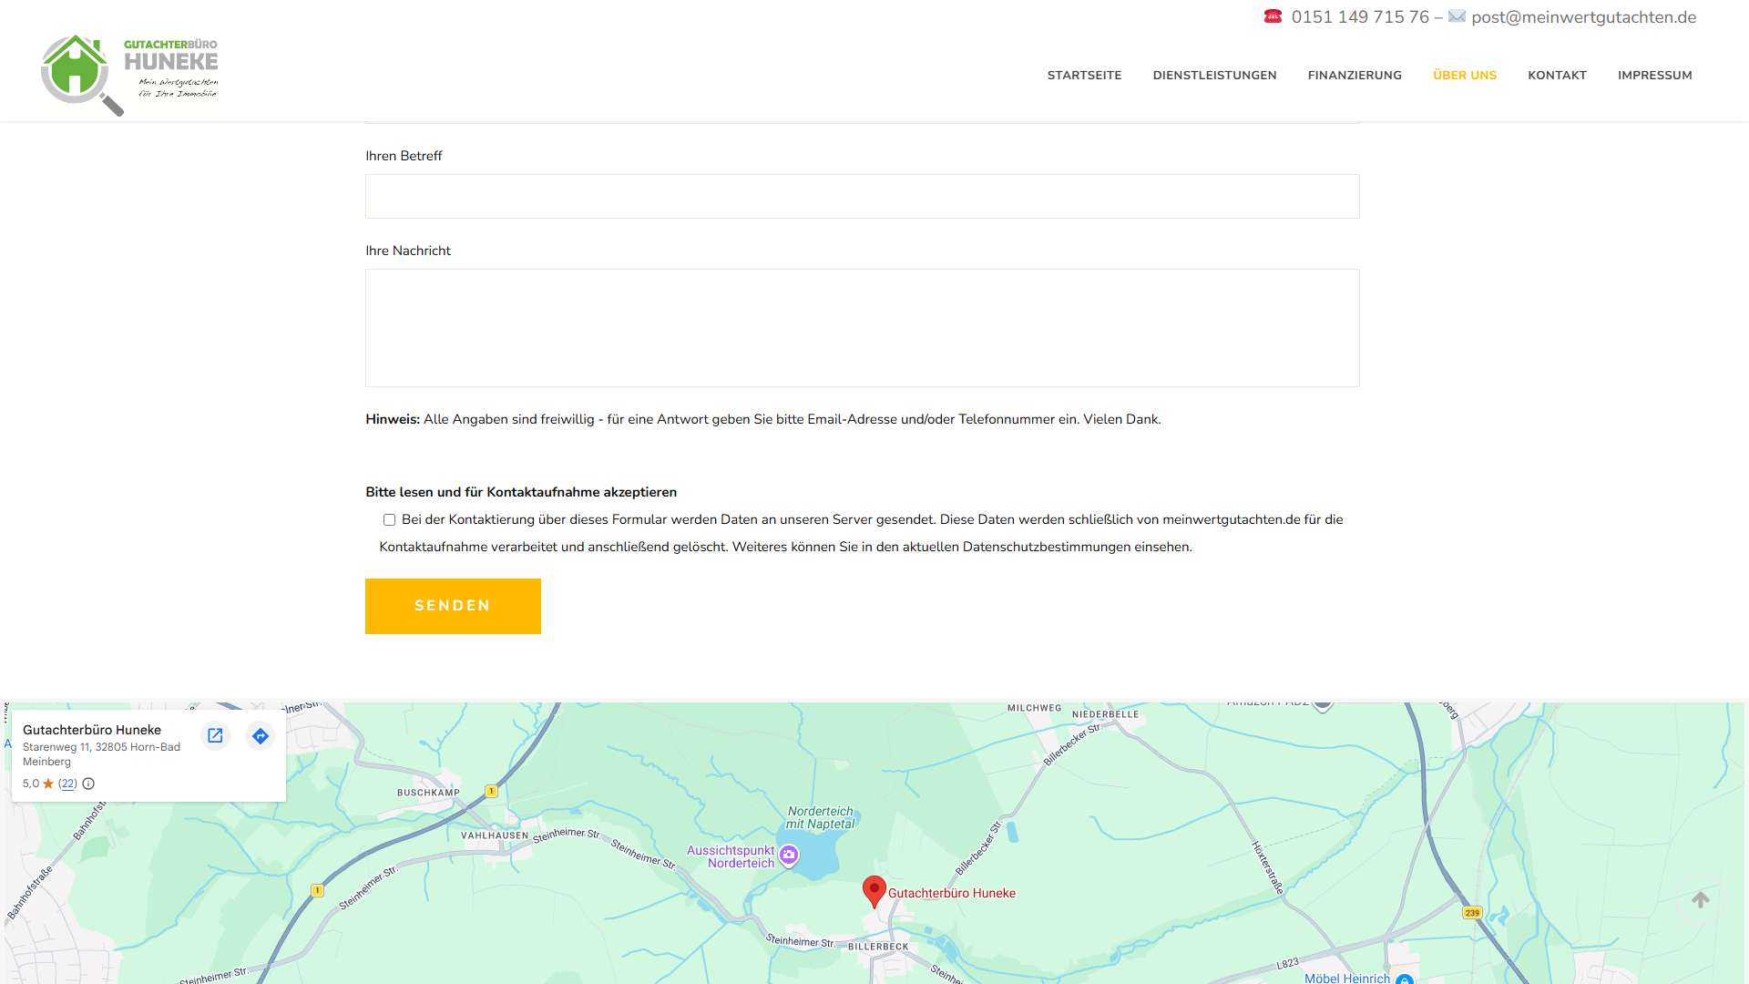Click into the Ihre Nachricht text area
Image resolution: width=1749 pixels, height=984 pixels.
[x=862, y=328]
